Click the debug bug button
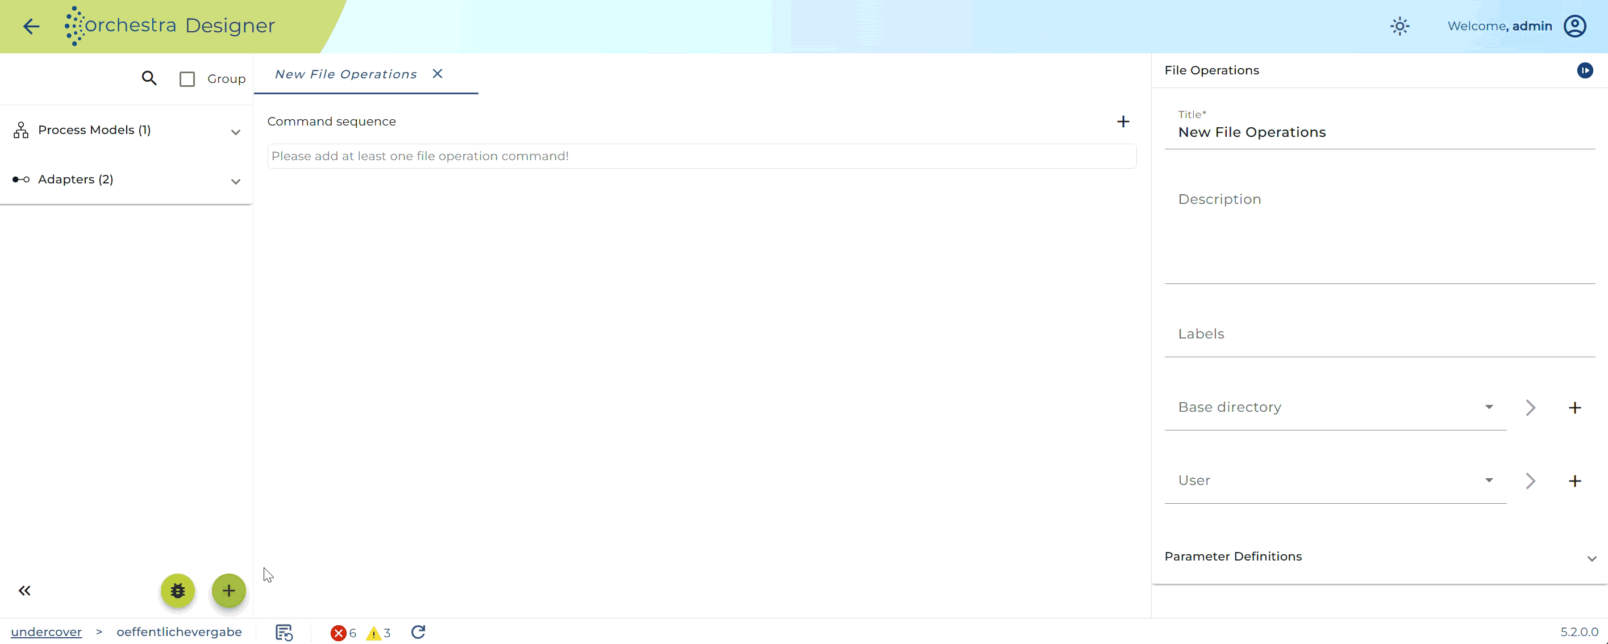The image size is (1608, 644). [178, 591]
